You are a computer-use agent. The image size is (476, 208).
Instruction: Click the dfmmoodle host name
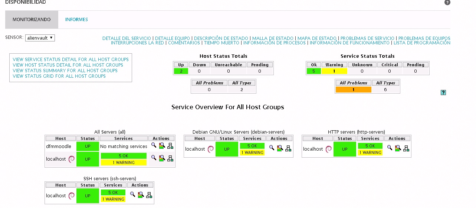click(59, 146)
